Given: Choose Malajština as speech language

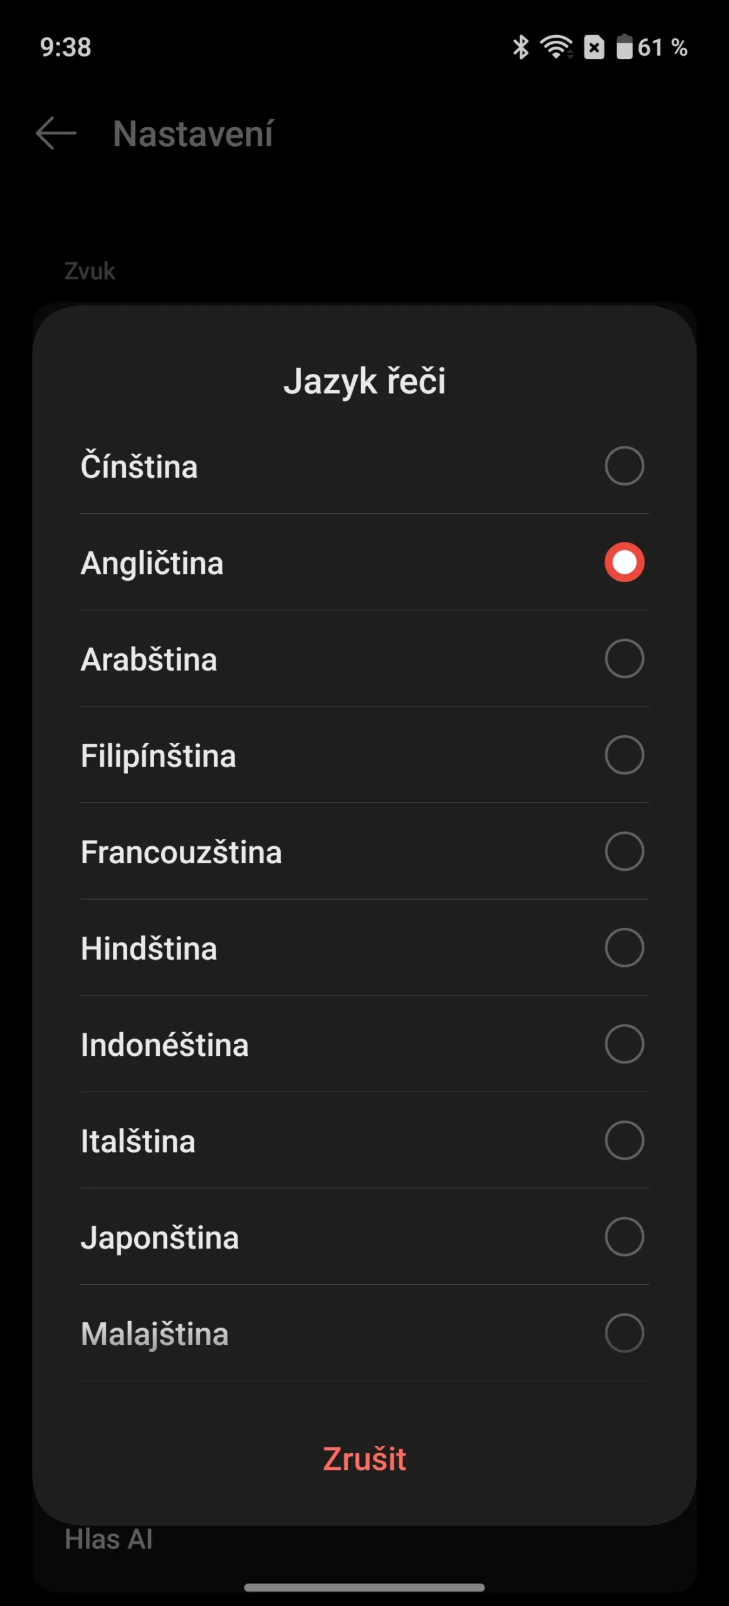Looking at the screenshot, I should coord(624,1332).
